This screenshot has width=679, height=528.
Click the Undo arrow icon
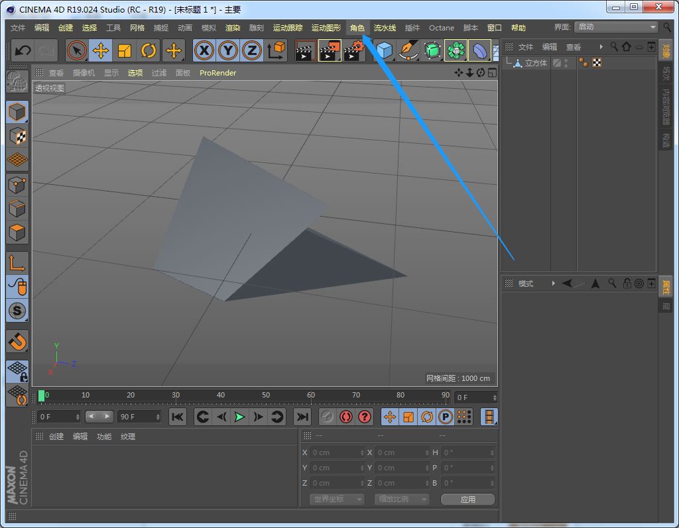pyautogui.click(x=23, y=50)
